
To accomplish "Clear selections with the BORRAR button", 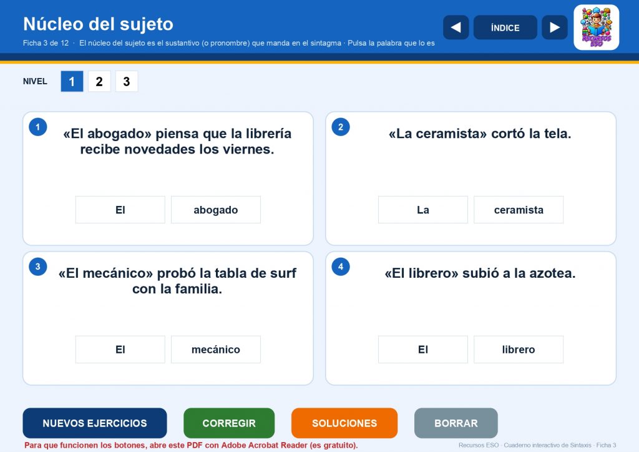I will (x=456, y=423).
